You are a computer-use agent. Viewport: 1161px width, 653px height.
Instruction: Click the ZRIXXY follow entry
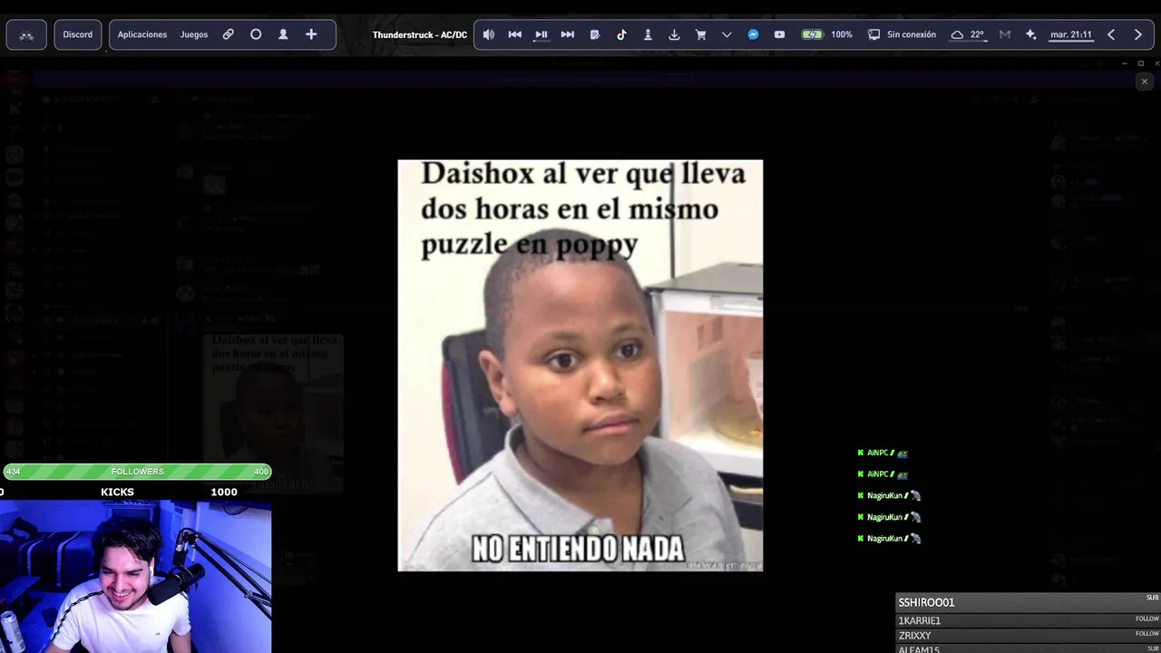click(1028, 635)
